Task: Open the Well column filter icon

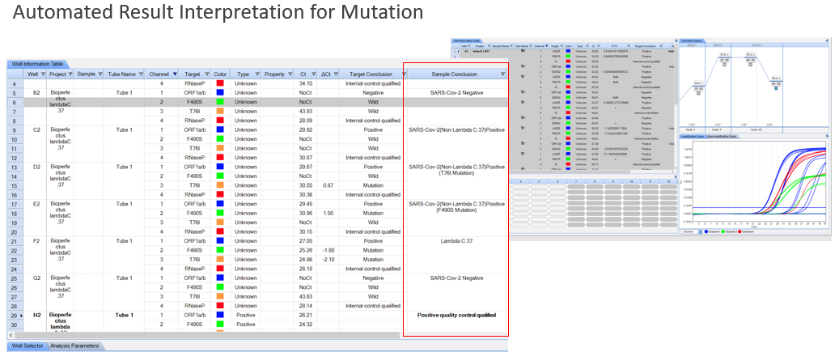Action: pos(41,74)
